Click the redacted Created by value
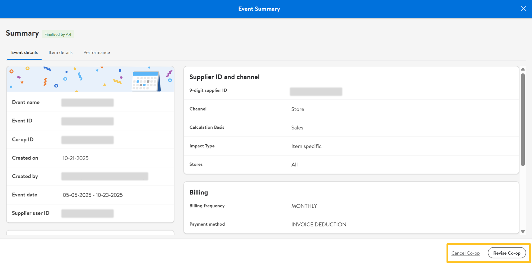Image resolution: width=532 pixels, height=263 pixels. 104,176
